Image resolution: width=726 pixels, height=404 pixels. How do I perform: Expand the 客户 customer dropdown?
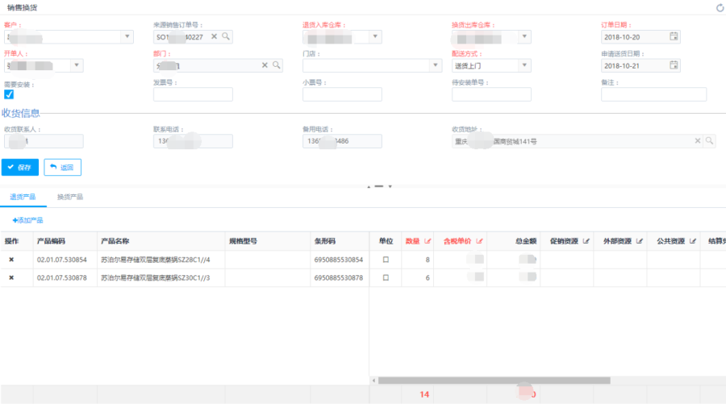click(127, 36)
